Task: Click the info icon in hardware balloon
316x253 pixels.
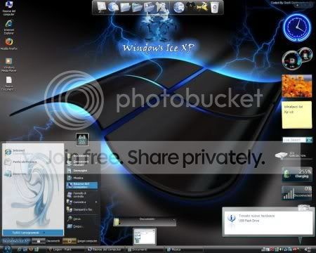Action: 231,219
